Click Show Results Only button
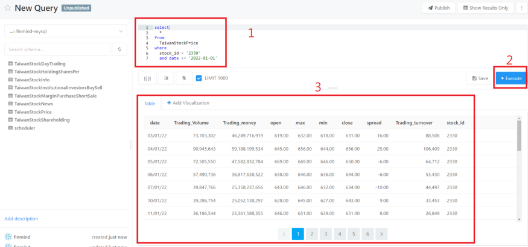This screenshot has width=528, height=247. pos(486,8)
